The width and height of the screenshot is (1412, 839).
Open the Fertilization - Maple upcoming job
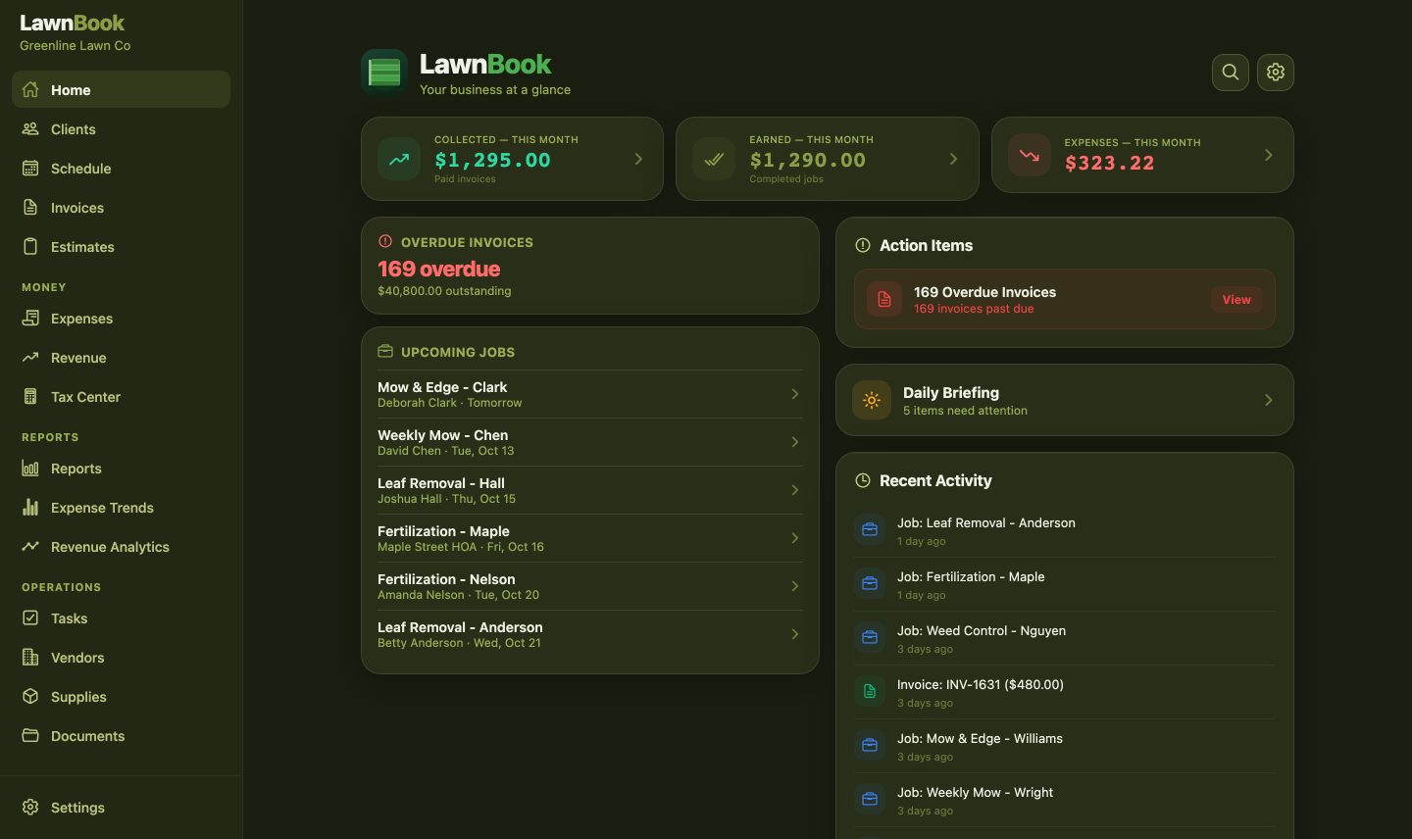tap(589, 538)
